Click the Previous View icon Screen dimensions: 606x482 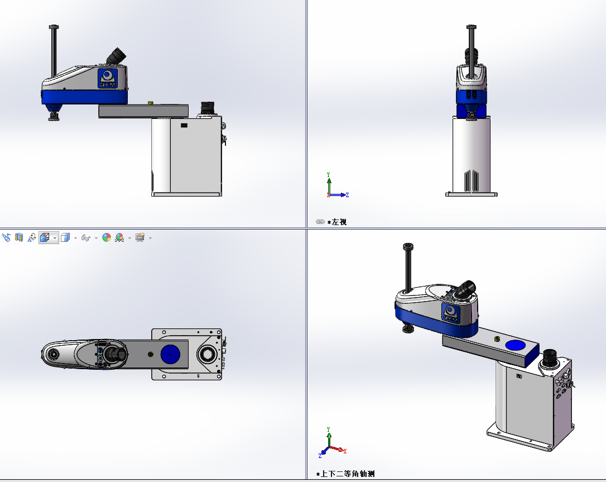point(6,237)
